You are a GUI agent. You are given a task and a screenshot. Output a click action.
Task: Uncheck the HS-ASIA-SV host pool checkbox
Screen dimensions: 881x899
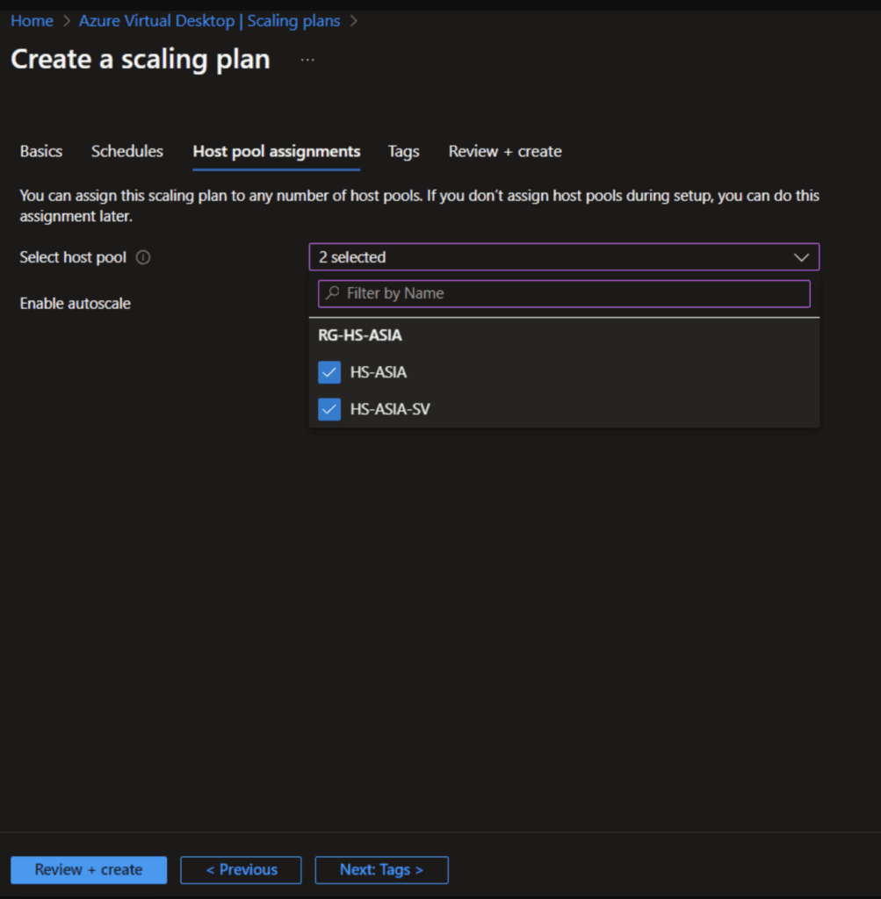[x=329, y=409]
